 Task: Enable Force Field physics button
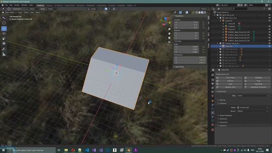tap(229, 78)
